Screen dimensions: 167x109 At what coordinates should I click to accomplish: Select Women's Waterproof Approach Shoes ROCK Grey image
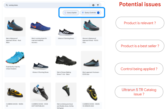coord(91,27)
